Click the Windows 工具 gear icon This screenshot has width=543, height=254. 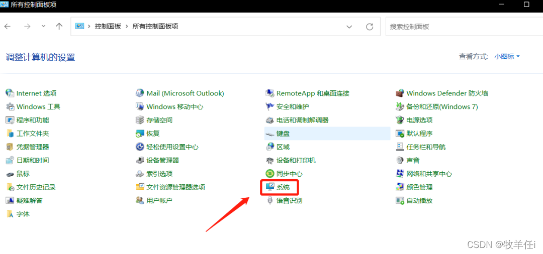coord(10,107)
